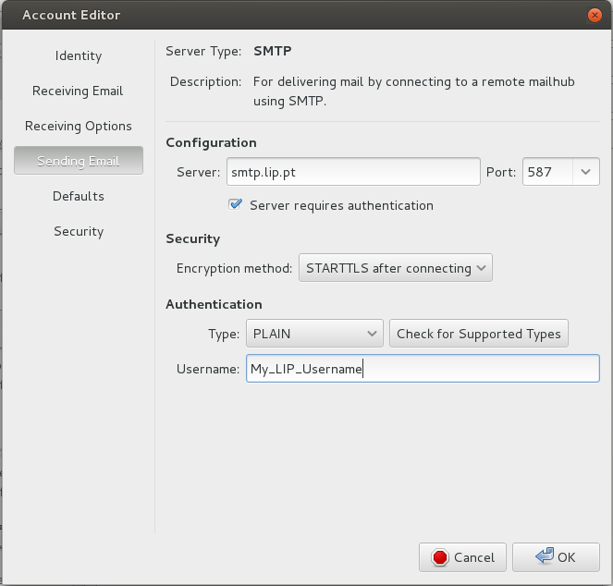Expand the authentication Type dropdown showing PLAIN
The height and width of the screenshot is (586, 613).
click(x=314, y=334)
